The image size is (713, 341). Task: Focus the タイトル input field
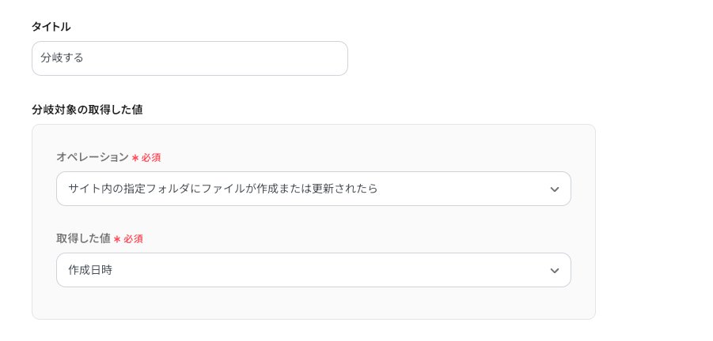point(190,58)
